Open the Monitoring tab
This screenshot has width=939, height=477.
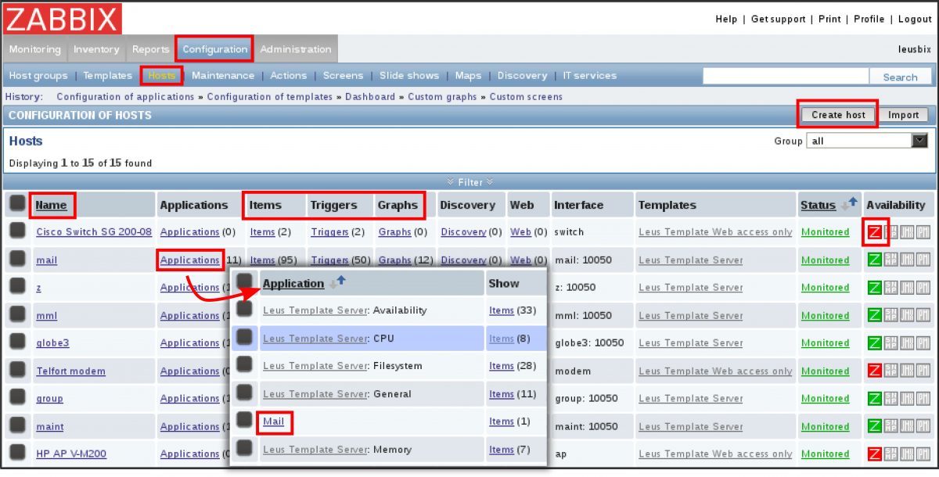[x=34, y=49]
